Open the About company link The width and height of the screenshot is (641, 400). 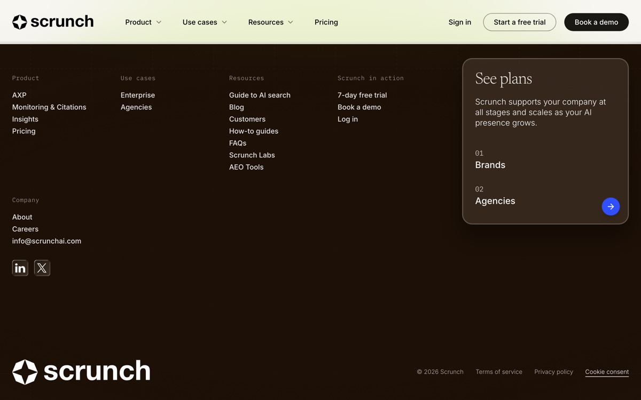pyautogui.click(x=22, y=217)
